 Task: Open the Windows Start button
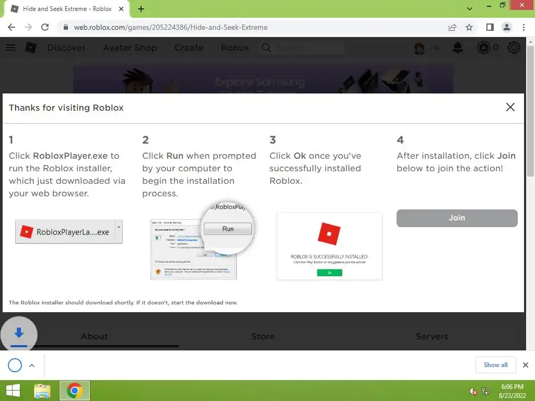[13, 391]
